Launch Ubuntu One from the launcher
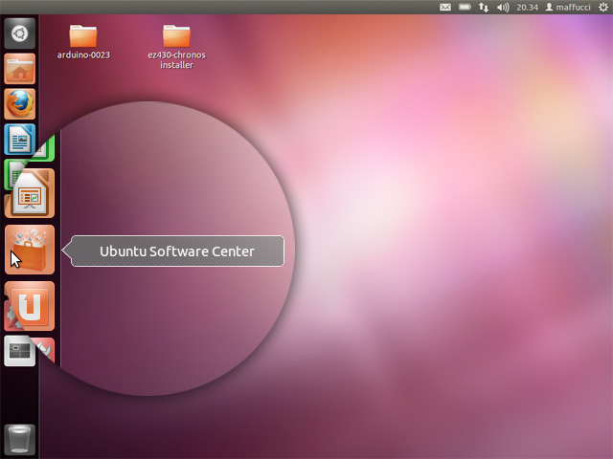 [x=31, y=307]
